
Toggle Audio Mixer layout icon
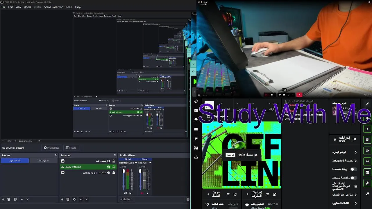(188, 199)
